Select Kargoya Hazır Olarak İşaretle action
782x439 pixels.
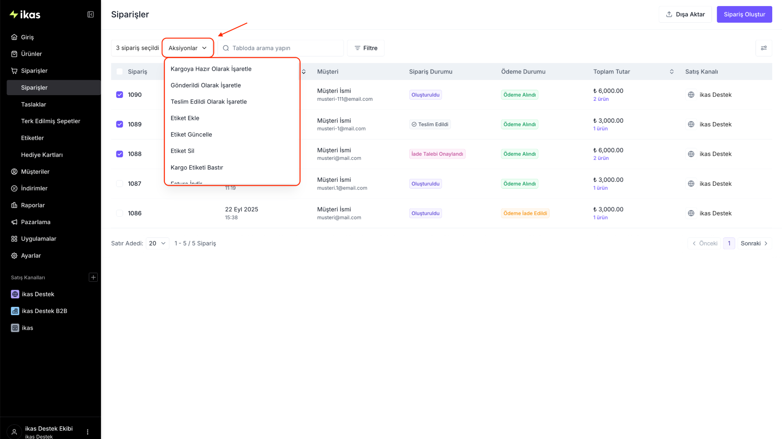click(211, 69)
